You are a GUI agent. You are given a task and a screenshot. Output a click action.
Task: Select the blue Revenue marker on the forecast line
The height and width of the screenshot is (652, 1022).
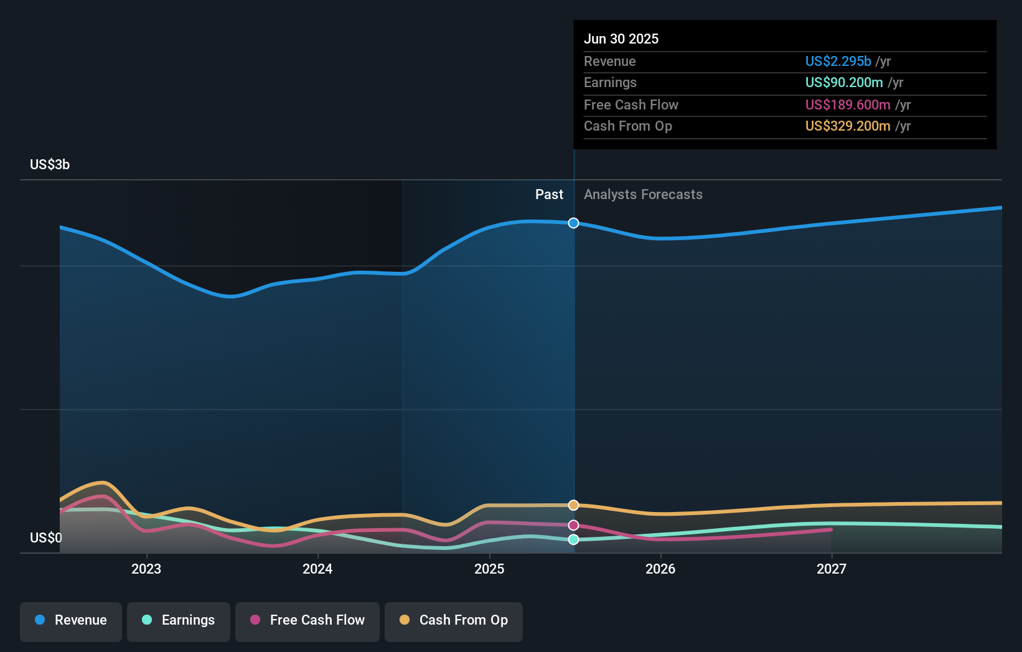point(573,223)
